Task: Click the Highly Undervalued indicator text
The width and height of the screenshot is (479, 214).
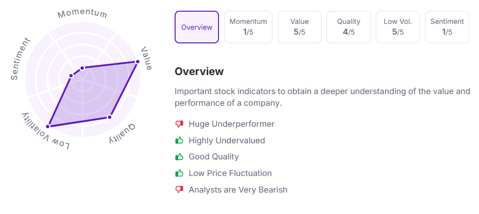Action: point(227,140)
